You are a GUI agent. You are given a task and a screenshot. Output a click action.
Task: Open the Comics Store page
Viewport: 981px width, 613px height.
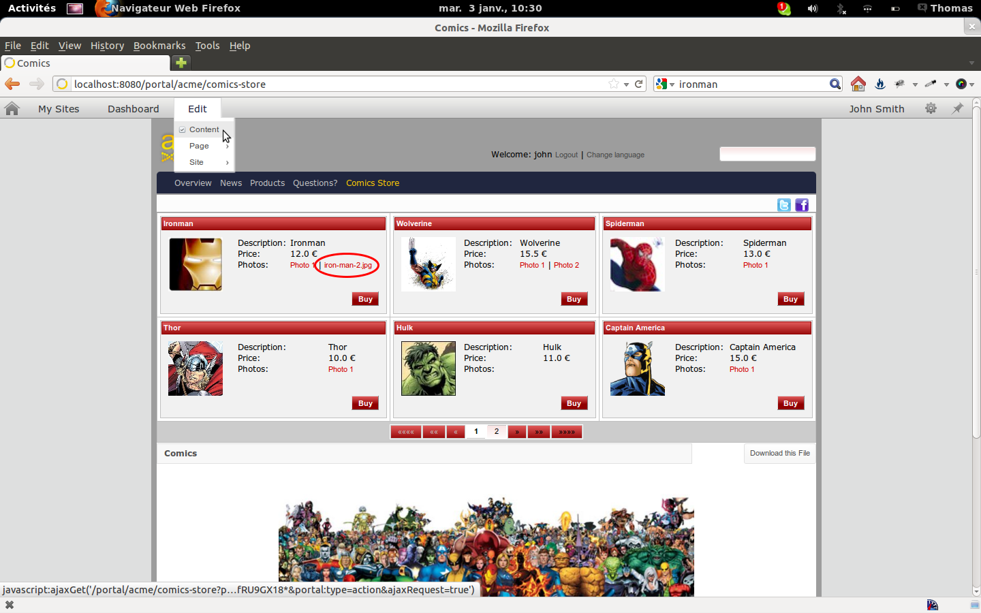373,183
